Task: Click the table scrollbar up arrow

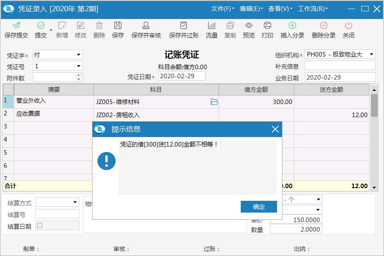Action: (x=374, y=90)
